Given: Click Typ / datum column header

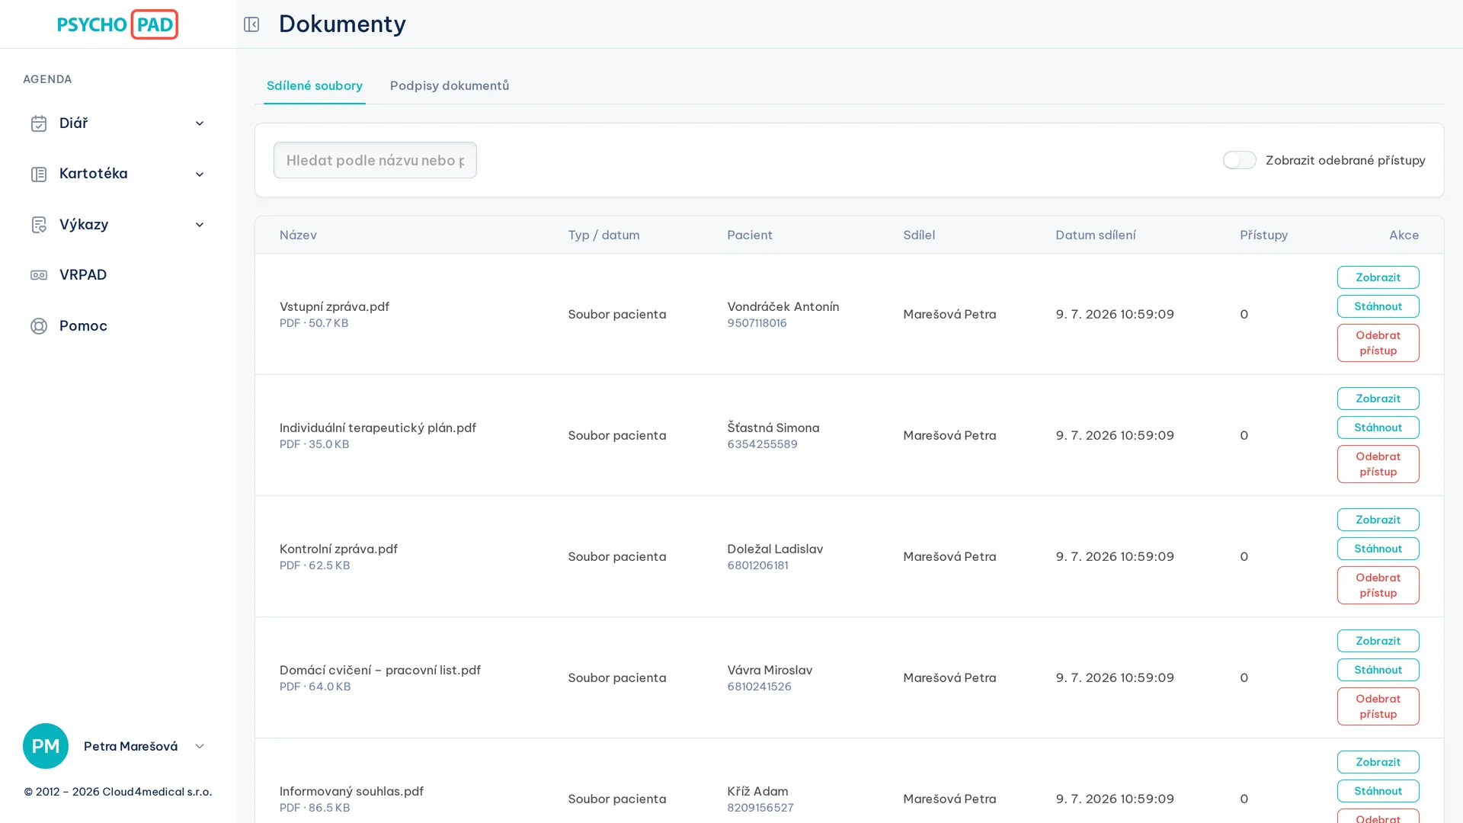Looking at the screenshot, I should (x=603, y=235).
